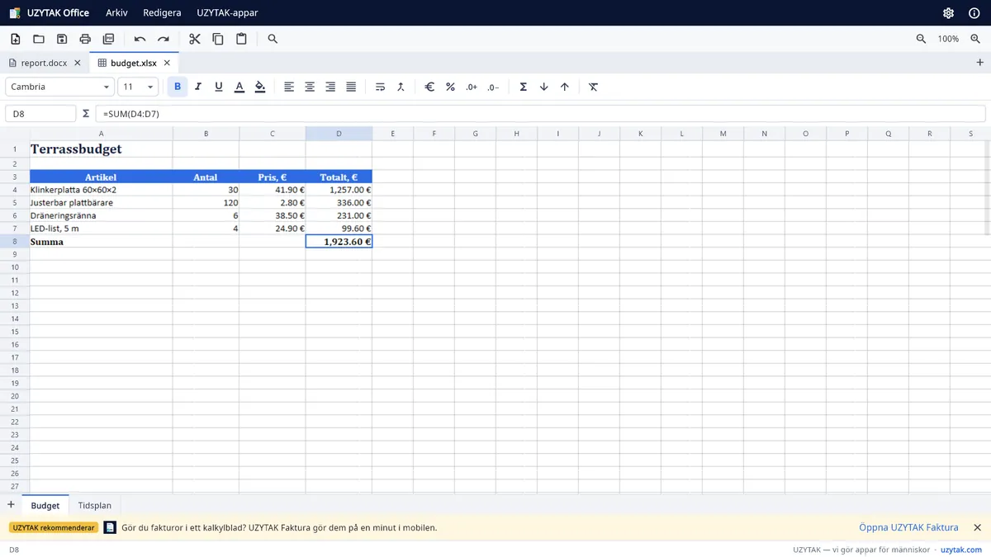Create a new document with the toolbar icon
Screen dimensions: 991x557
[x=16, y=39]
